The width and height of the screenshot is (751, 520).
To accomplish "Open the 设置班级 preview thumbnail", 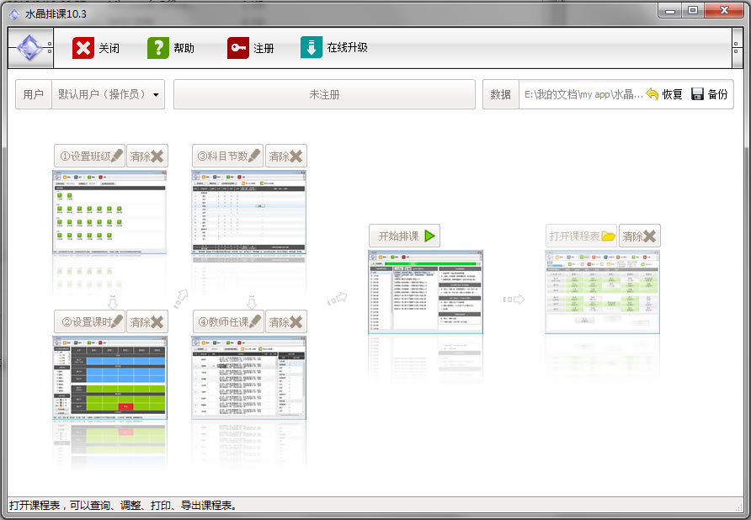I will coord(109,212).
